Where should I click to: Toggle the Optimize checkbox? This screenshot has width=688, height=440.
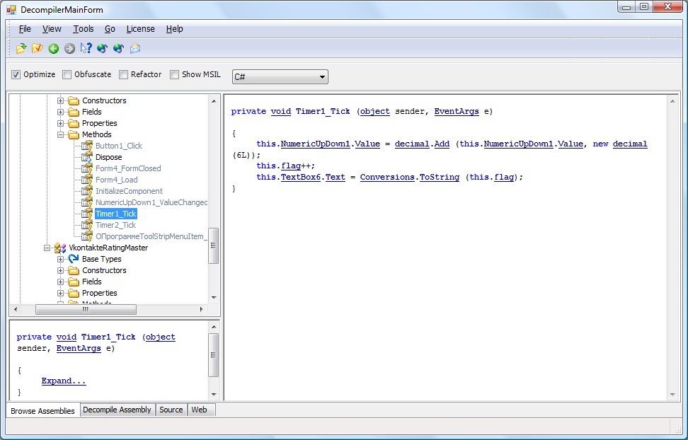pyautogui.click(x=16, y=74)
